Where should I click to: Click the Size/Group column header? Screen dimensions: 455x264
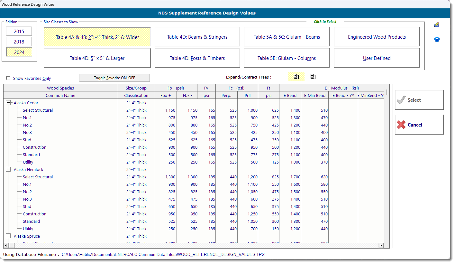pos(136,88)
